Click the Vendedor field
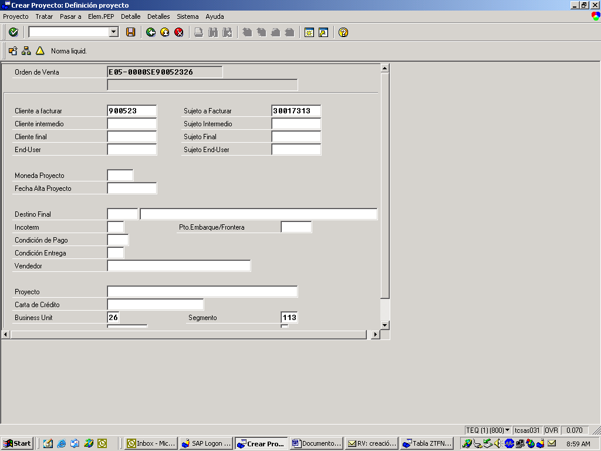This screenshot has width=601, height=451. [179, 266]
